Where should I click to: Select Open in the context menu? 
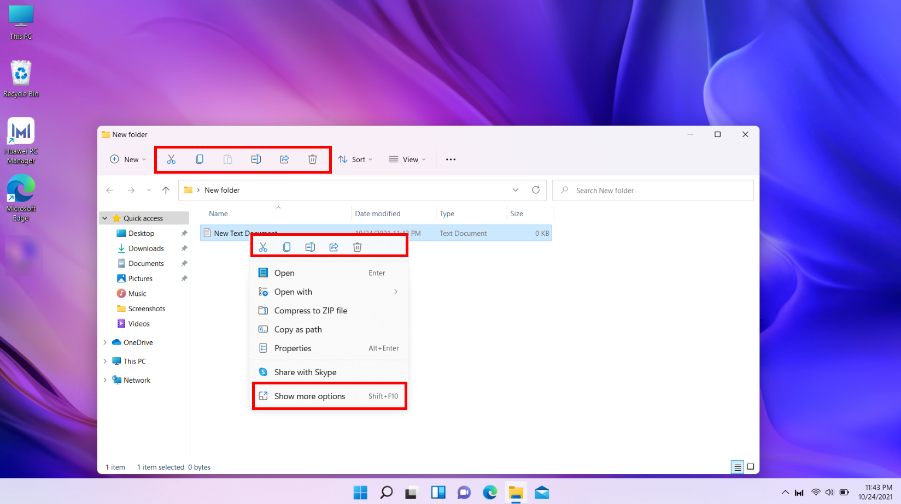[x=329, y=273]
